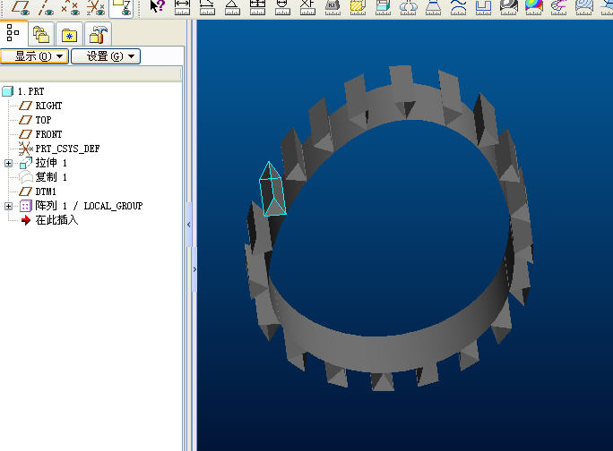Image resolution: width=613 pixels, height=451 pixels.
Task: Open the slope analysis icon
Action: coord(583,7)
